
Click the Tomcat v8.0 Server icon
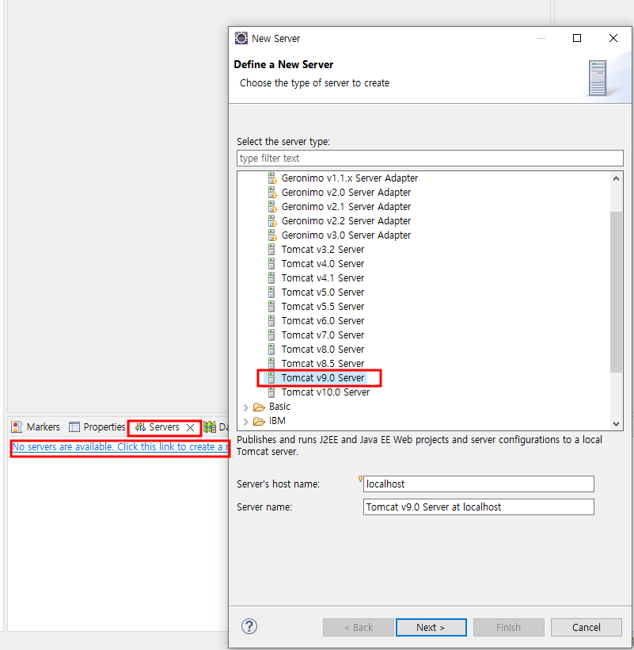coord(271,349)
